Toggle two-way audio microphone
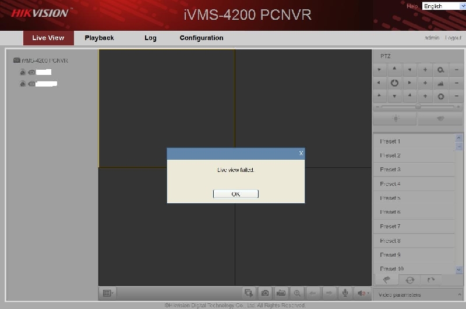The height and width of the screenshot is (309, 466). 345,293
